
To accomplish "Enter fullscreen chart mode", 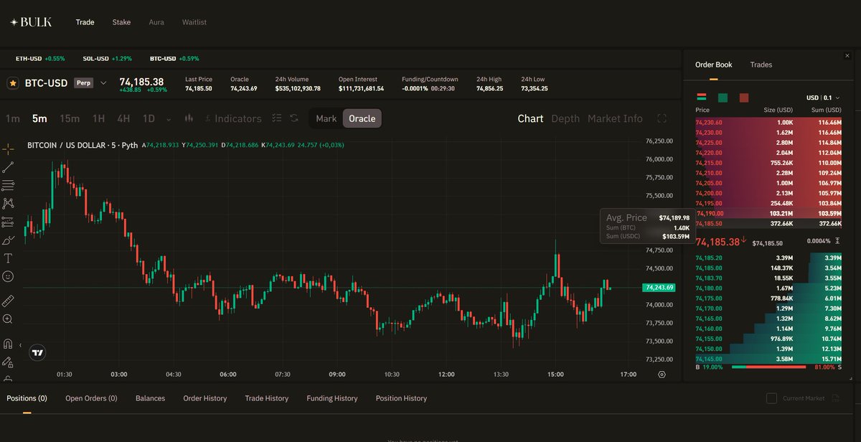I will tap(662, 118).
